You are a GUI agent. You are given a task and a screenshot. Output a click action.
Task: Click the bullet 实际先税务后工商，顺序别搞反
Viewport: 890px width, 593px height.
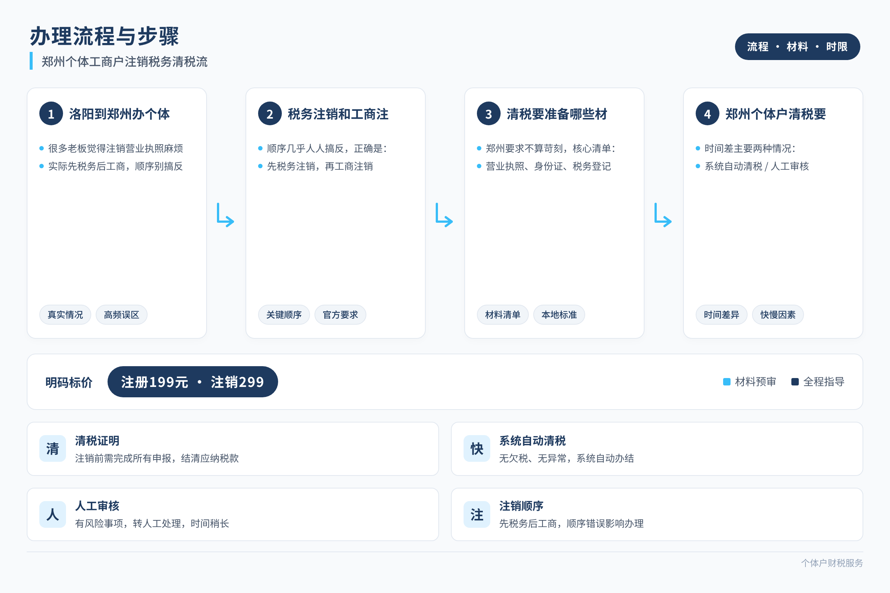tap(115, 166)
